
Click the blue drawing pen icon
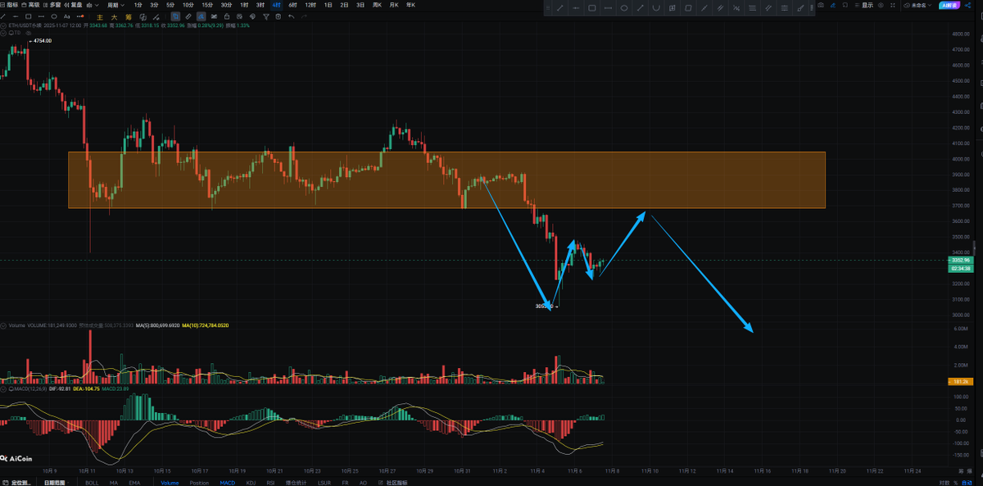[x=833, y=5]
